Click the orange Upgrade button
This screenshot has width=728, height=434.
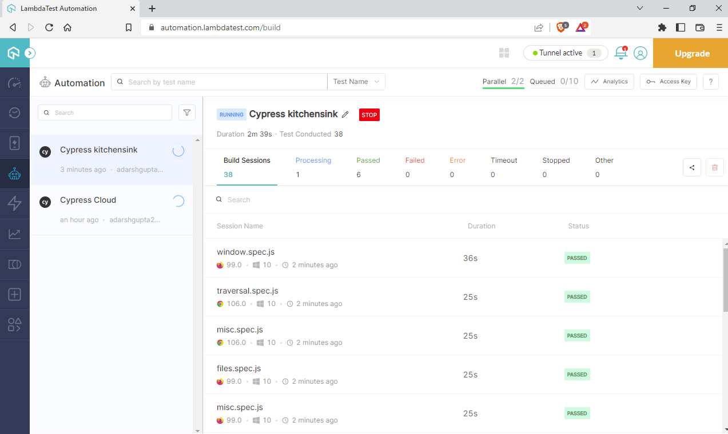[x=691, y=53]
